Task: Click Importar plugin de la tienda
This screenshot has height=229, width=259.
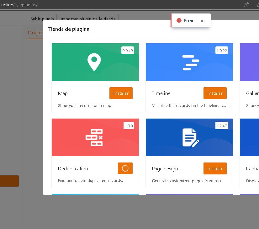Action: [88, 19]
